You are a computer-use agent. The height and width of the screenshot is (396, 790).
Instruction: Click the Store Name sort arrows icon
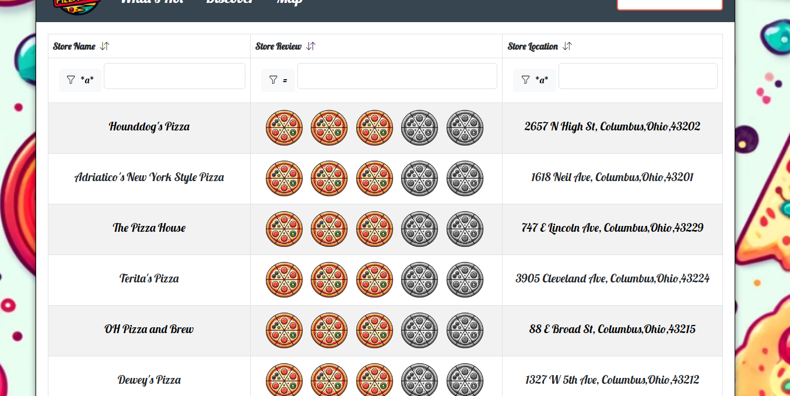tap(105, 46)
